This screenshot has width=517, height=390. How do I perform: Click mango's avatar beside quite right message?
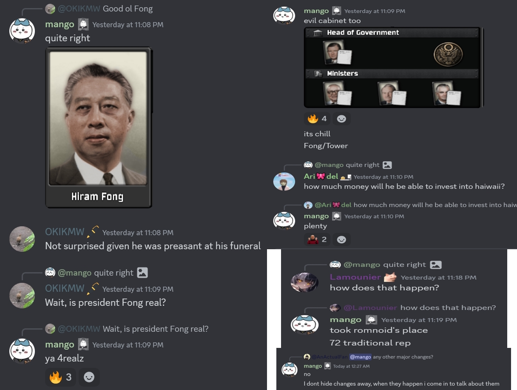(22, 31)
